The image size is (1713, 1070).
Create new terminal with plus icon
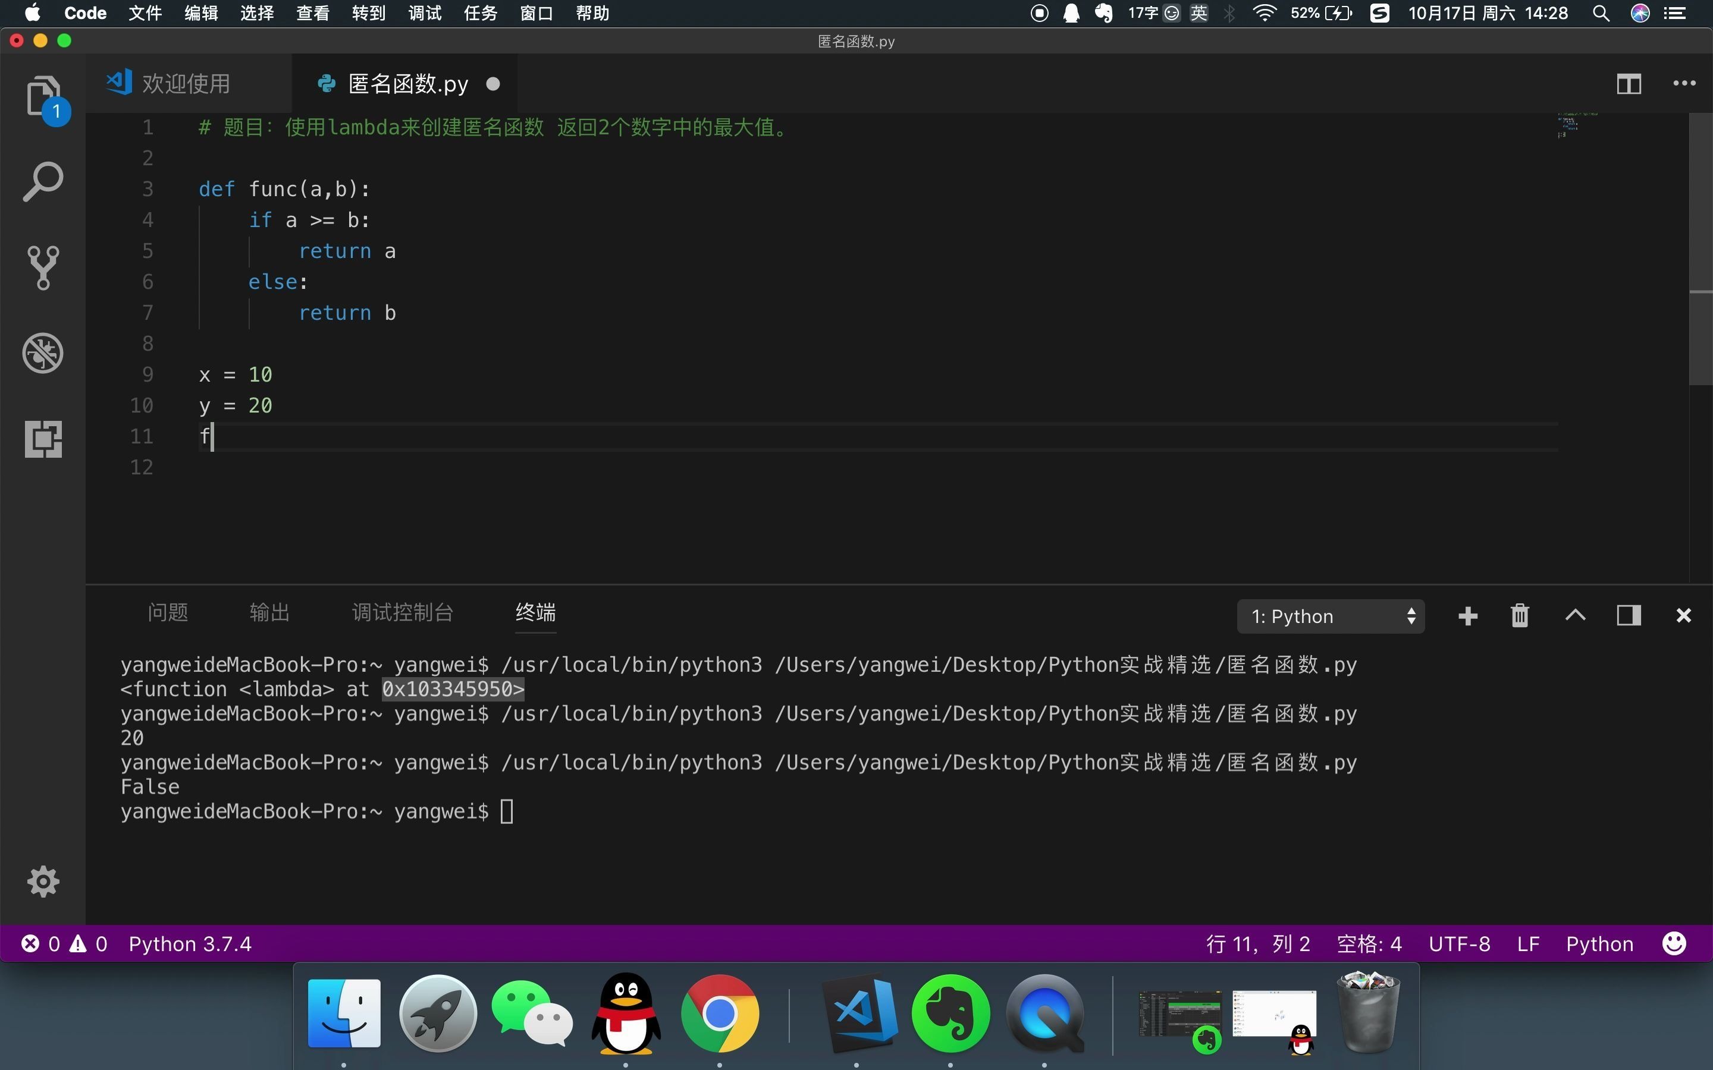tap(1468, 616)
